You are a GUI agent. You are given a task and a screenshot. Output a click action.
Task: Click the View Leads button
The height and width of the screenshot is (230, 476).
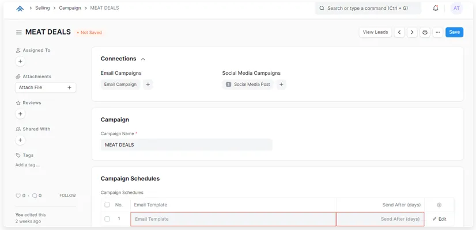(375, 32)
